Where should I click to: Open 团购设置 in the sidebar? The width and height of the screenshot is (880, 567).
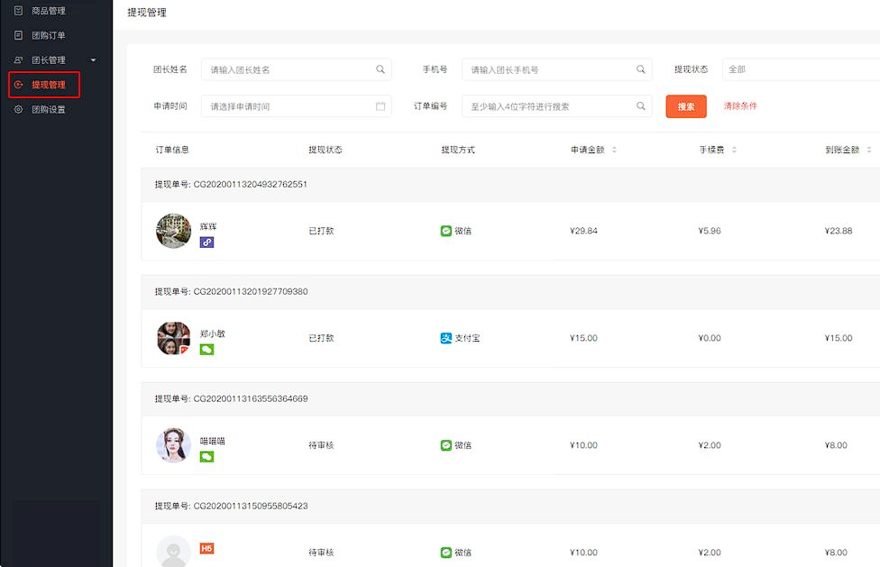(49, 109)
